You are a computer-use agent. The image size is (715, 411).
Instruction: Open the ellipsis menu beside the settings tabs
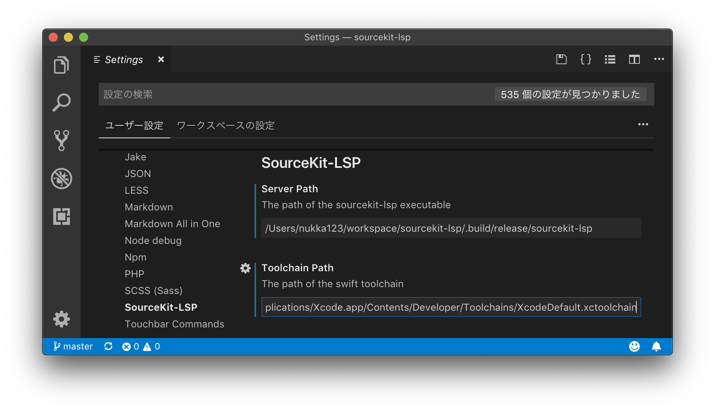(x=643, y=124)
